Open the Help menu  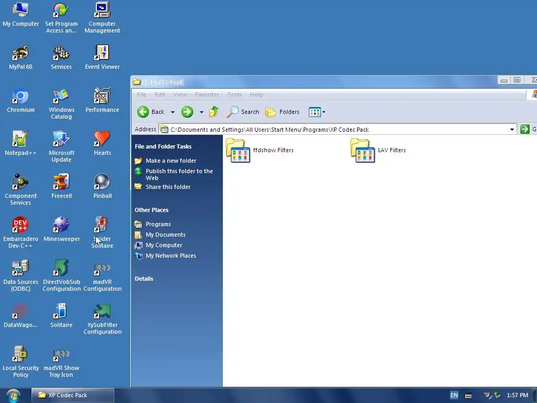(256, 94)
